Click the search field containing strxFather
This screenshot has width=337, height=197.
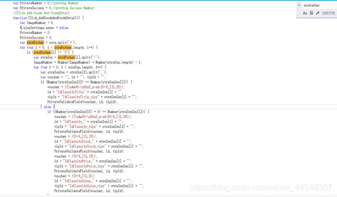pyautogui.click(x=319, y=5)
